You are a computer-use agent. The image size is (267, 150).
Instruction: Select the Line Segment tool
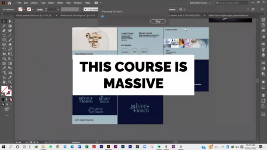(x=10, y=35)
